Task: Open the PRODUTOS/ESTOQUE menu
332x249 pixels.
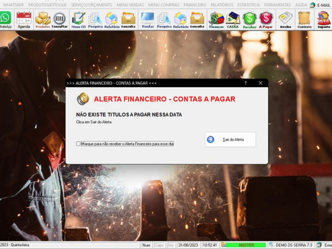Action: click(x=47, y=5)
